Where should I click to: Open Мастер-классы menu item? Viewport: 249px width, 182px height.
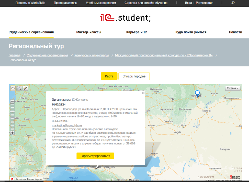[x=89, y=32]
